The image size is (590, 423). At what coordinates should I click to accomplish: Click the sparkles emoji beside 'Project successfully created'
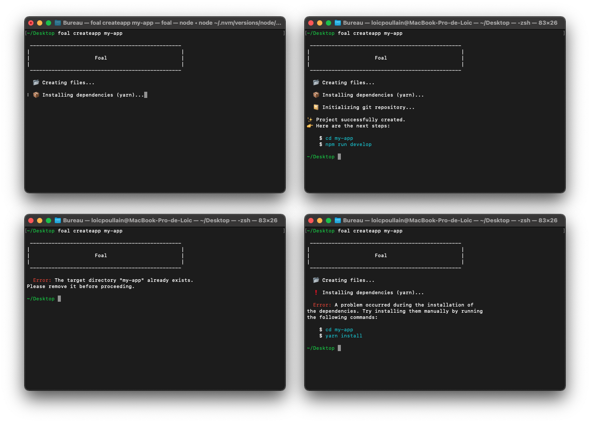pos(310,120)
